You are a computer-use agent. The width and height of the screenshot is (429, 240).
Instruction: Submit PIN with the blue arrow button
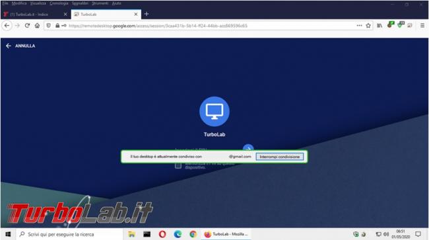tap(248, 148)
